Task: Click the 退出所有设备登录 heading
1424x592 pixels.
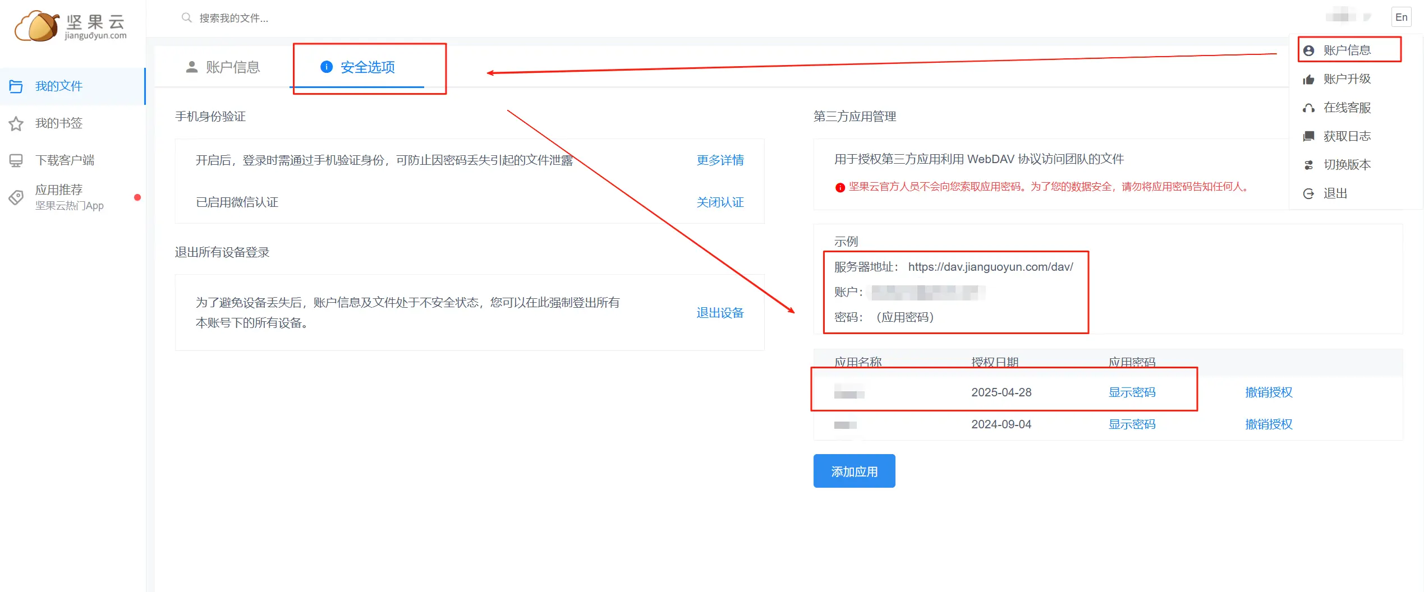Action: pyautogui.click(x=222, y=252)
